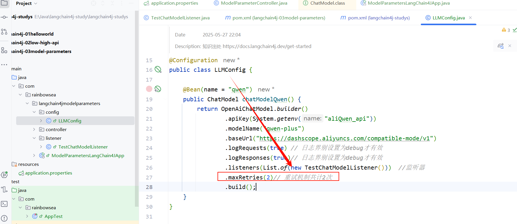Expand the TestChatModelListener node
The image size is (517, 224).
point(41,147)
